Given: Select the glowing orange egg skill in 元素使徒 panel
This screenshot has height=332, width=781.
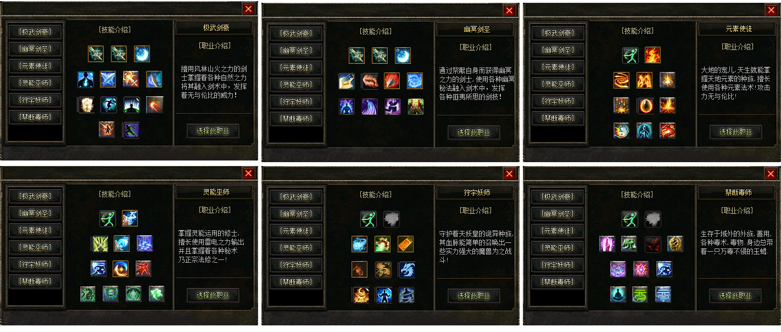Looking at the screenshot, I should (645, 105).
